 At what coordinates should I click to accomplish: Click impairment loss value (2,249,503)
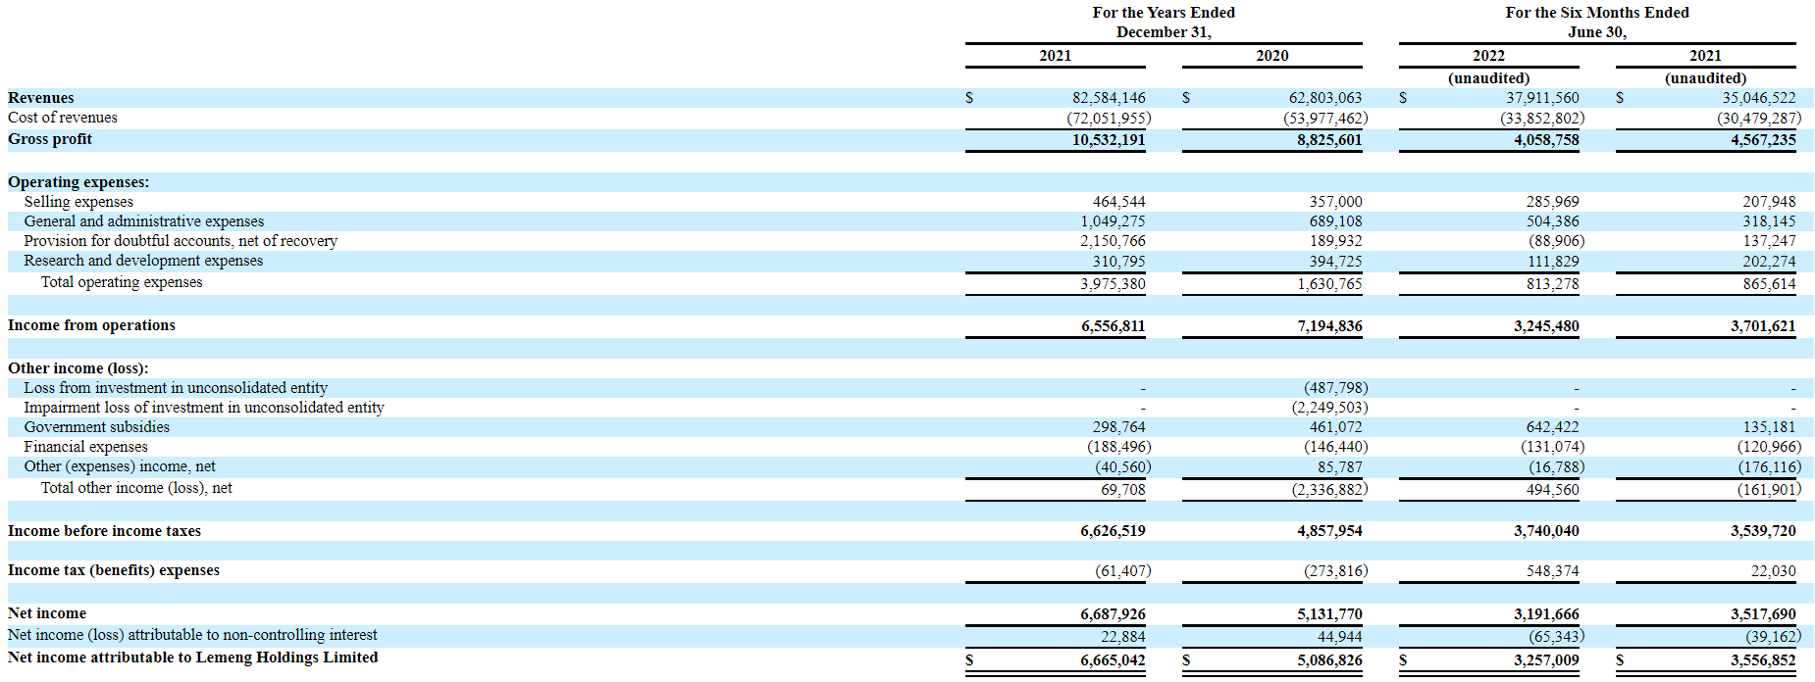(1329, 408)
